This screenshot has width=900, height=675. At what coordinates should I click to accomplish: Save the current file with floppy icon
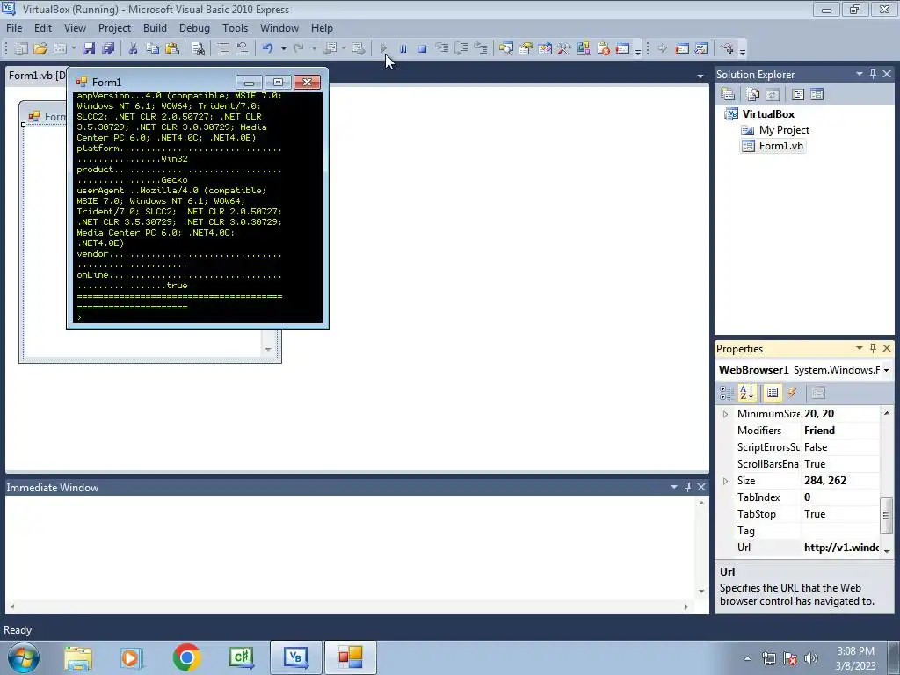point(89,49)
